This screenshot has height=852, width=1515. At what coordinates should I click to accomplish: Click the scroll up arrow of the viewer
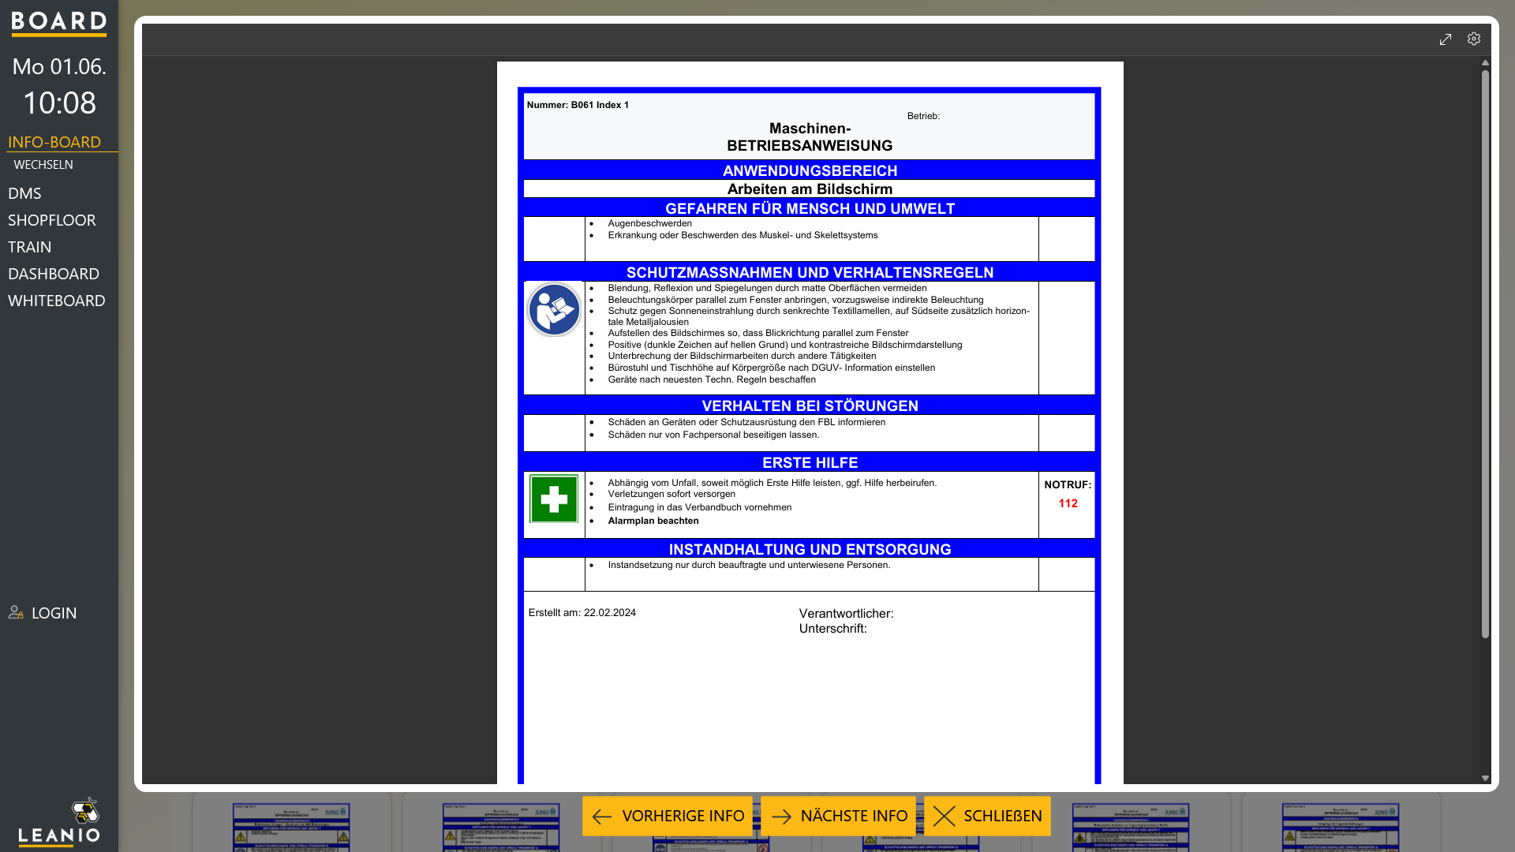click(1485, 62)
